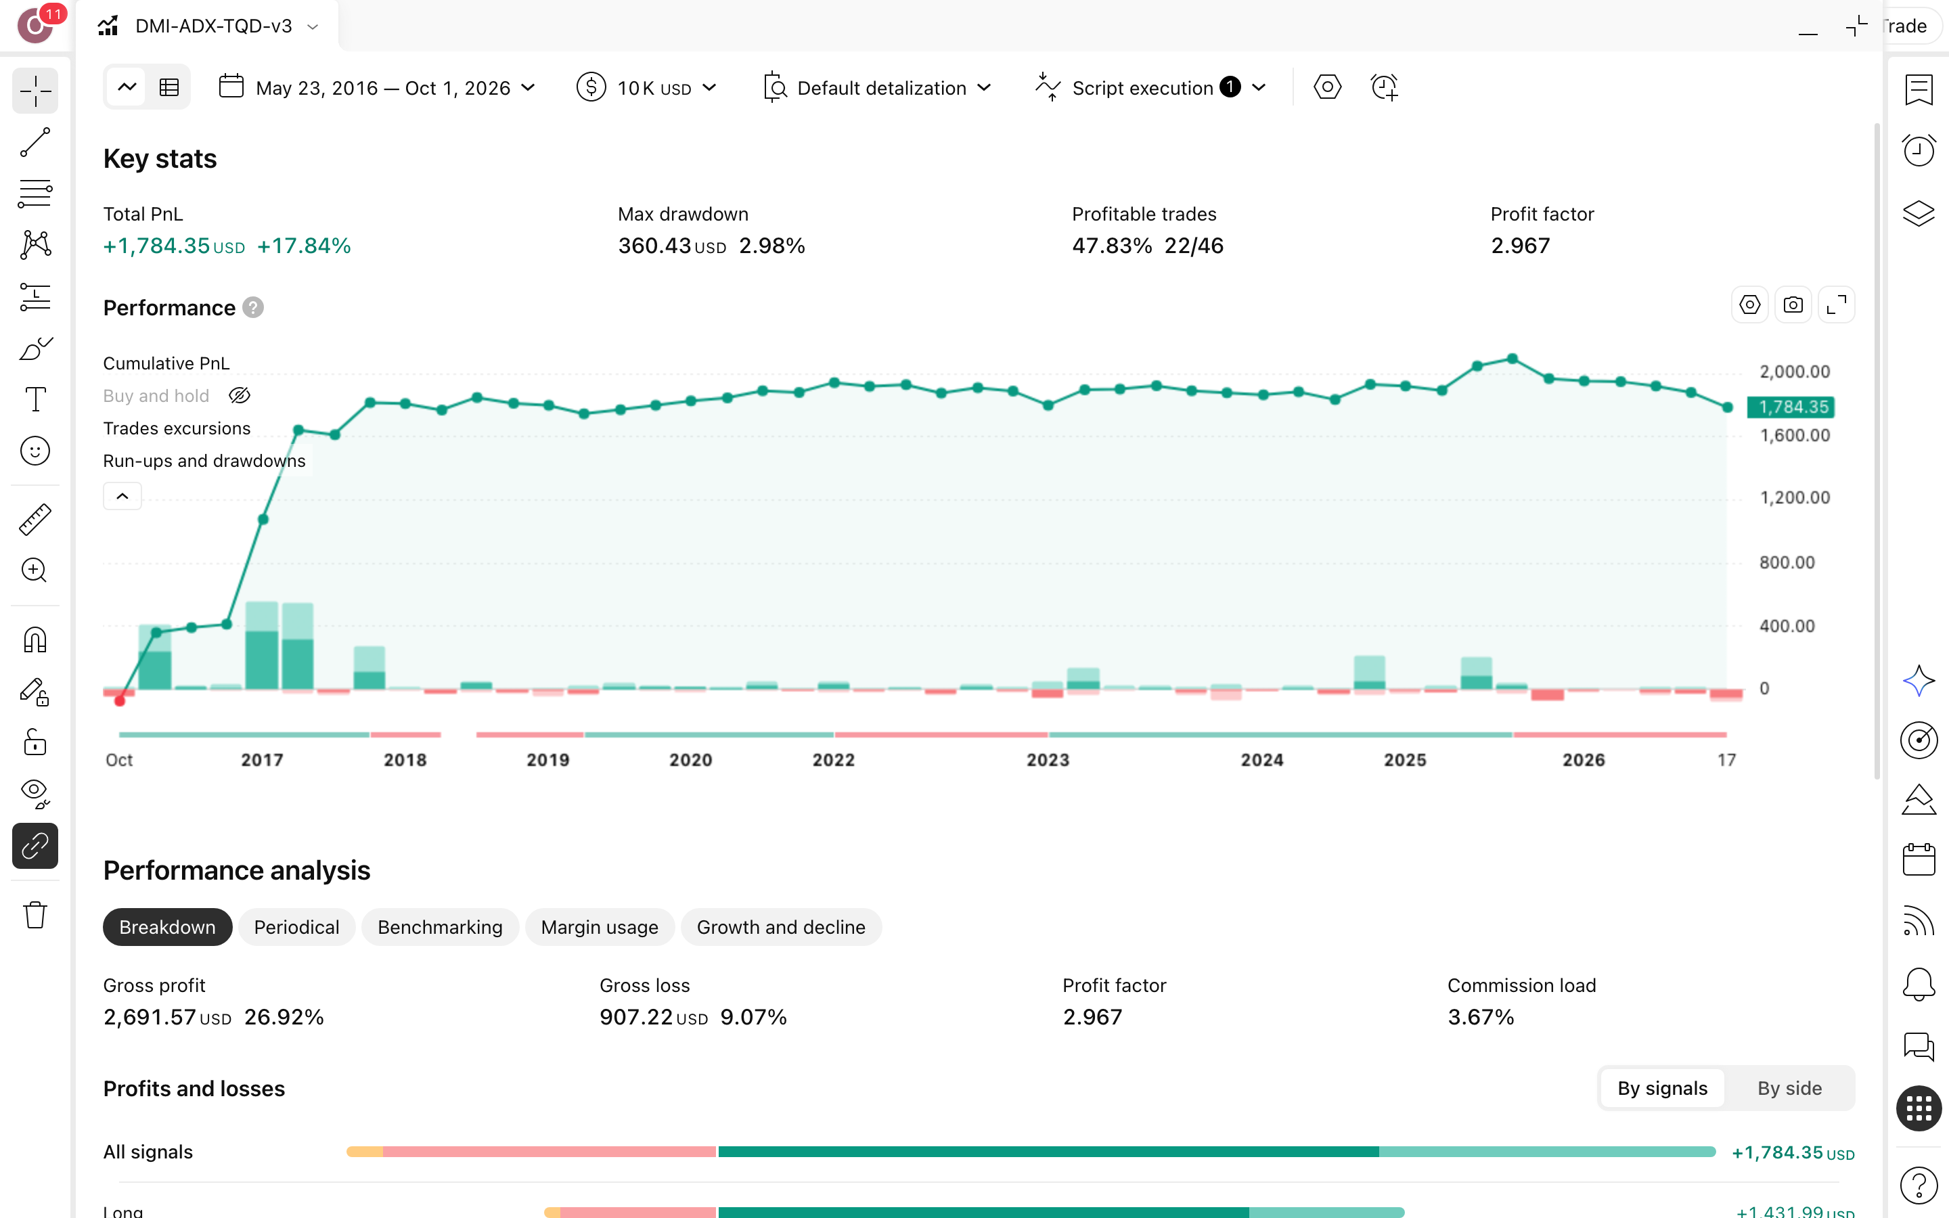1949x1218 pixels.
Task: Toggle magnet mode
Action: [x=35, y=640]
